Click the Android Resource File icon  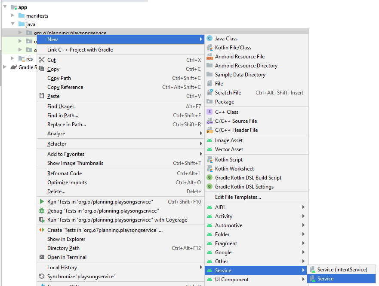tap(210, 57)
